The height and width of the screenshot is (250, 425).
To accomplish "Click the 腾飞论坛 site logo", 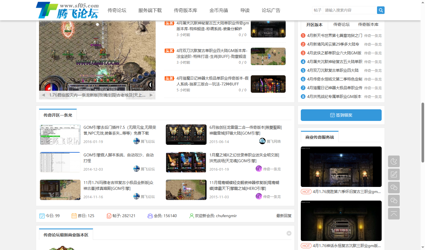I will point(67,10).
